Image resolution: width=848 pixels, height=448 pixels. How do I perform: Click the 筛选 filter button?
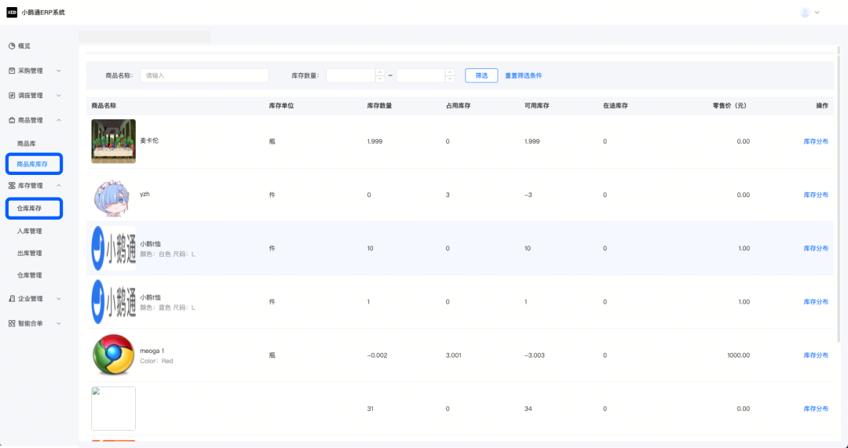click(x=481, y=75)
